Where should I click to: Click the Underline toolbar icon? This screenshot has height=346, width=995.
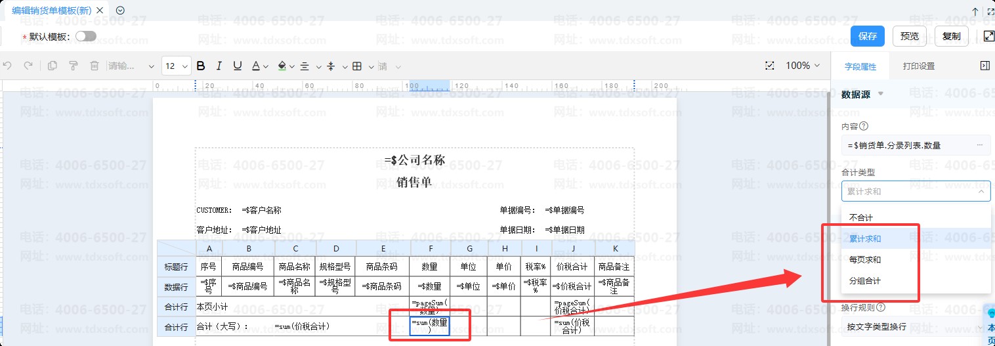pyautogui.click(x=238, y=66)
